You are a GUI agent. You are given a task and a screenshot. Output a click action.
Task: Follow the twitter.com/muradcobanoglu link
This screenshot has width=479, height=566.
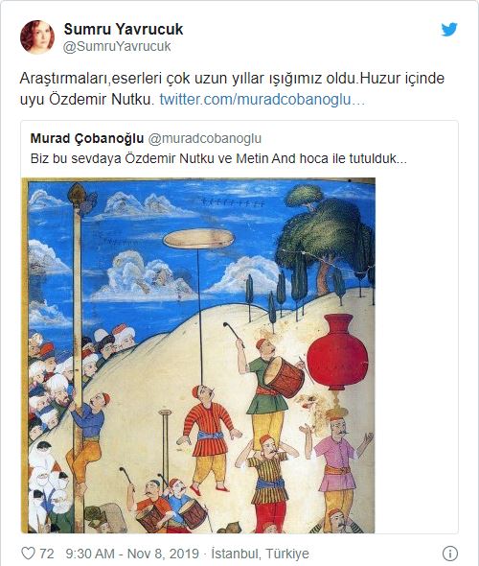[x=262, y=99]
